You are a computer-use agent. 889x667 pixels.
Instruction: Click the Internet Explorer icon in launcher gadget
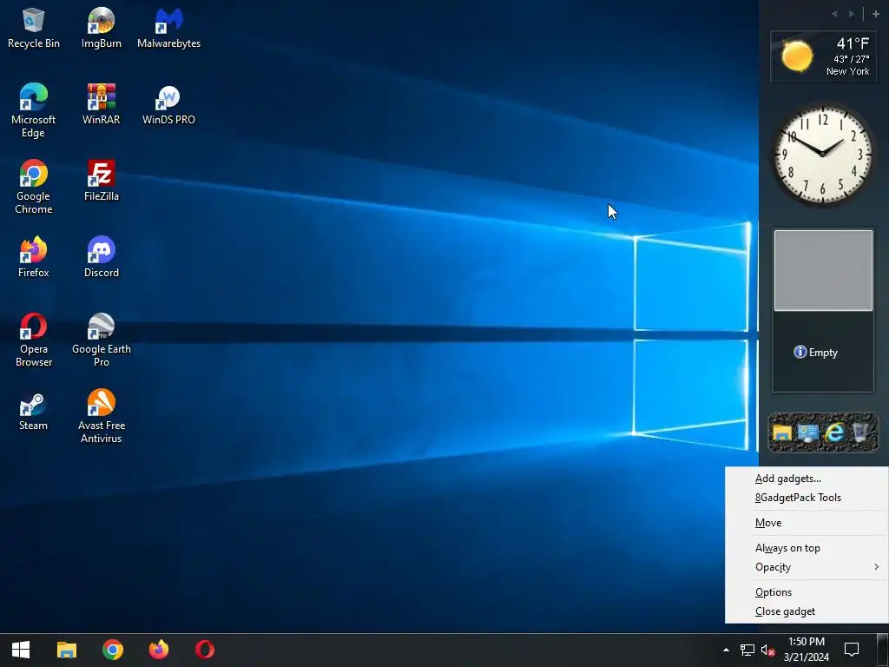[x=834, y=433]
